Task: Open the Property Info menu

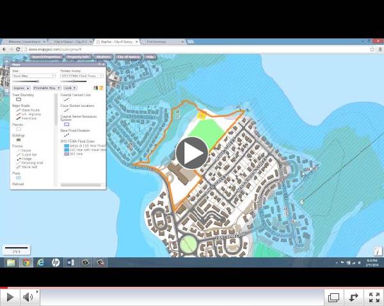Action: 79,57
